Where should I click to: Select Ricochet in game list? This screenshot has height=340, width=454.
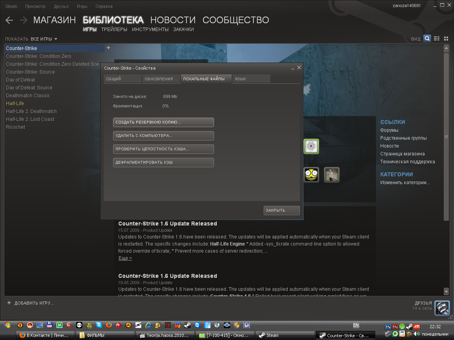point(15,127)
